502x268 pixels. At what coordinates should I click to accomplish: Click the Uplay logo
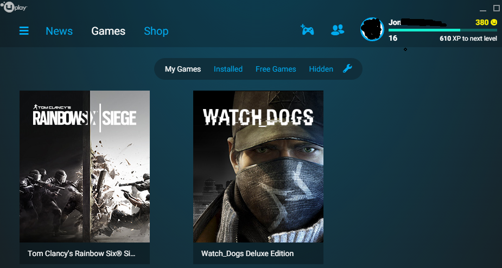(14, 7)
